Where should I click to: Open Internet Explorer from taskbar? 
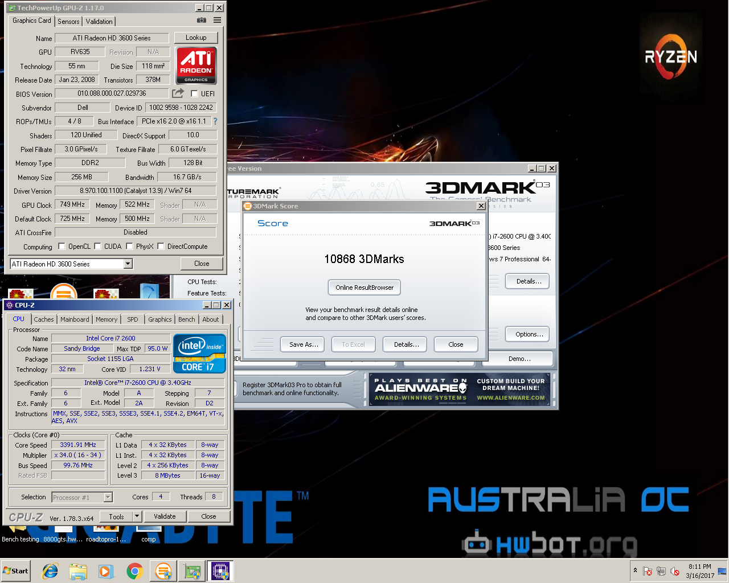tap(50, 571)
